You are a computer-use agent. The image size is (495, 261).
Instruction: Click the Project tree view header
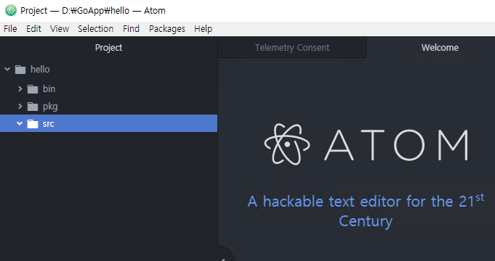(108, 48)
